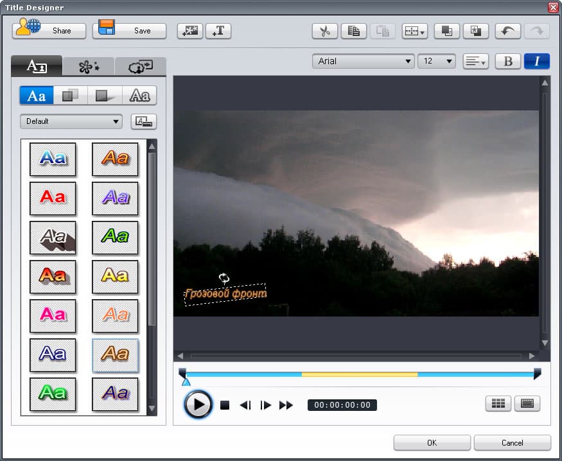Click the Save button
The height and width of the screenshot is (461, 562).
click(x=129, y=31)
